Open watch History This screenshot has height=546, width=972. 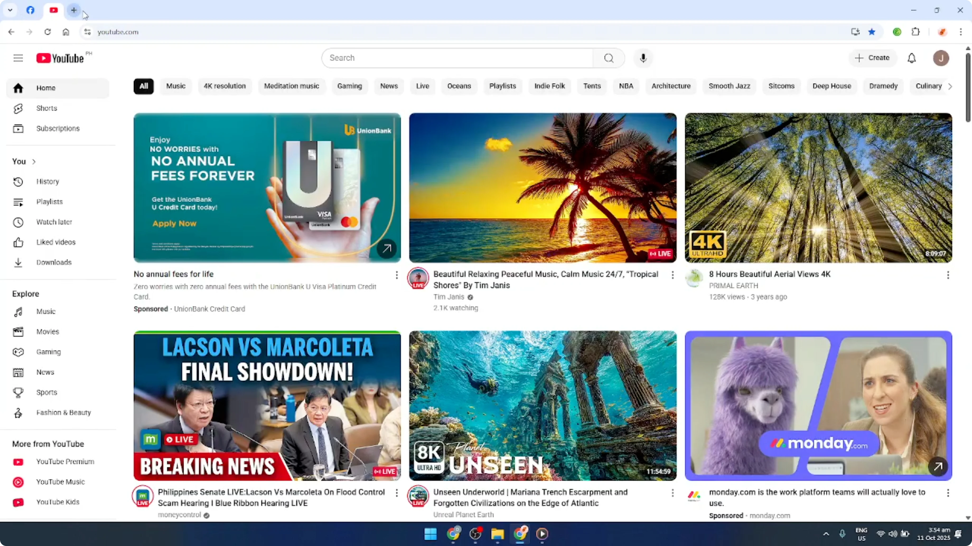(58, 182)
